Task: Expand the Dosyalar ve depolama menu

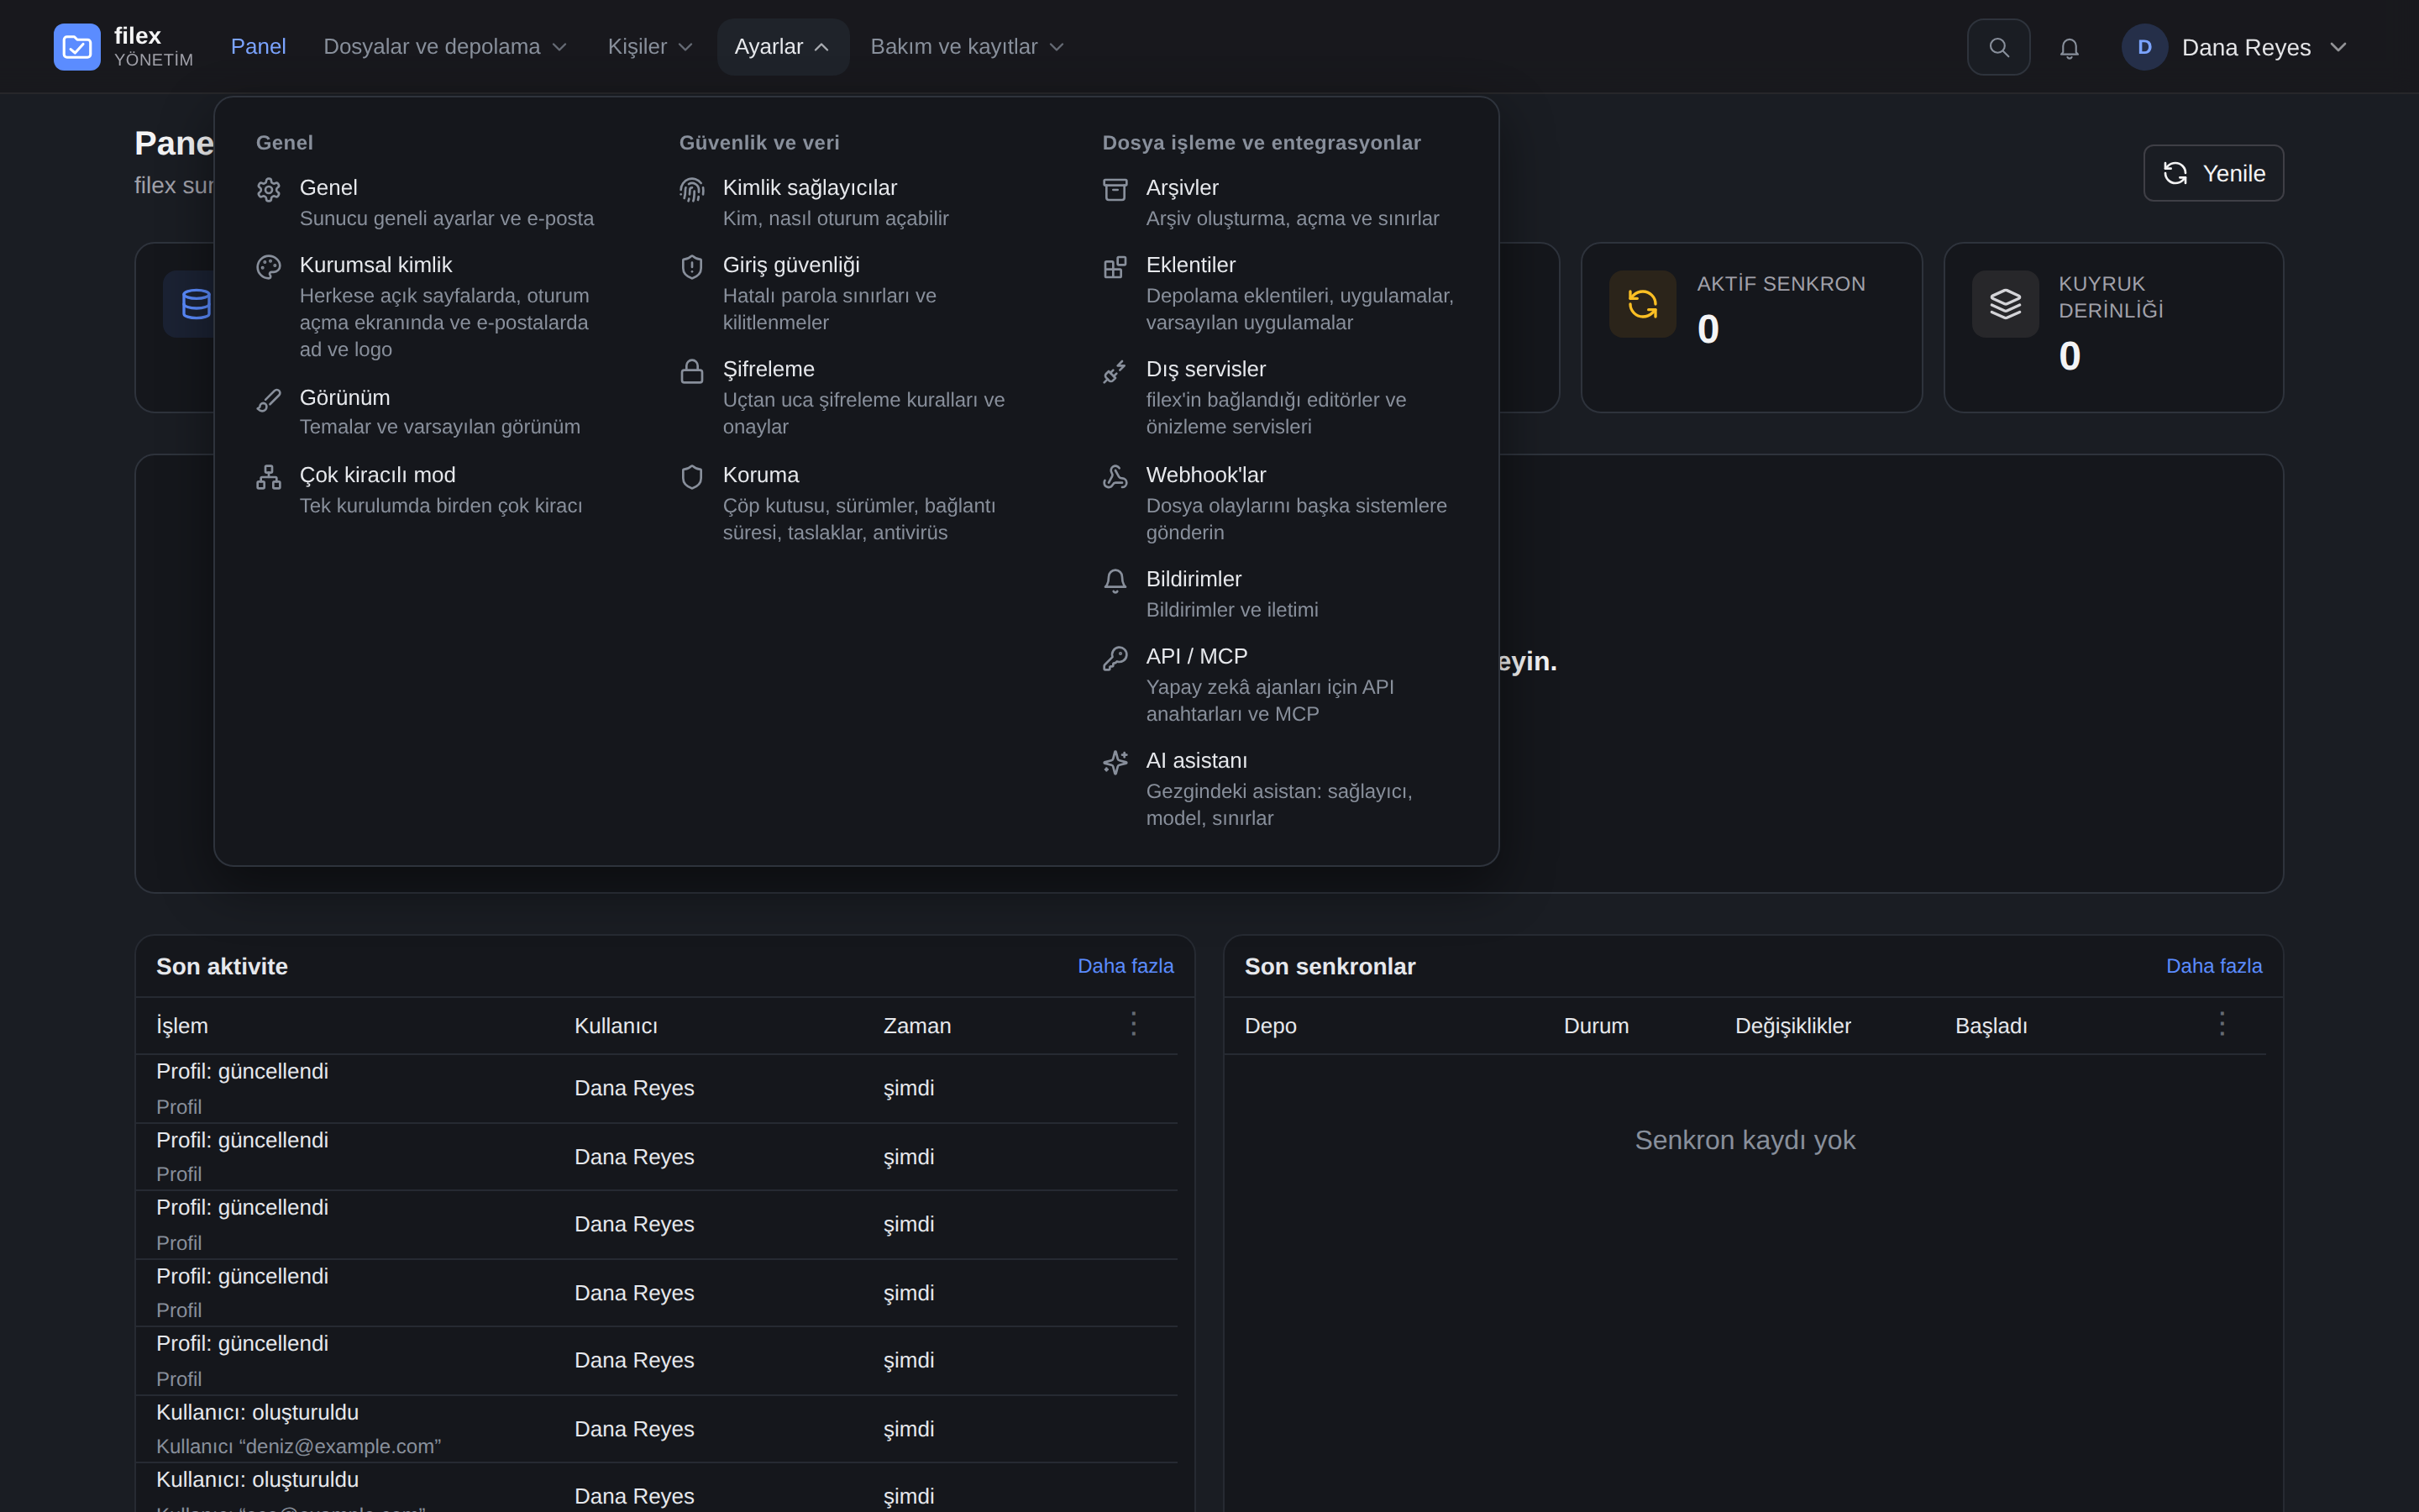Action: tap(445, 47)
